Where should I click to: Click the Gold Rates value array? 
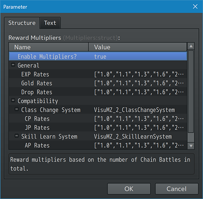tap(139, 83)
